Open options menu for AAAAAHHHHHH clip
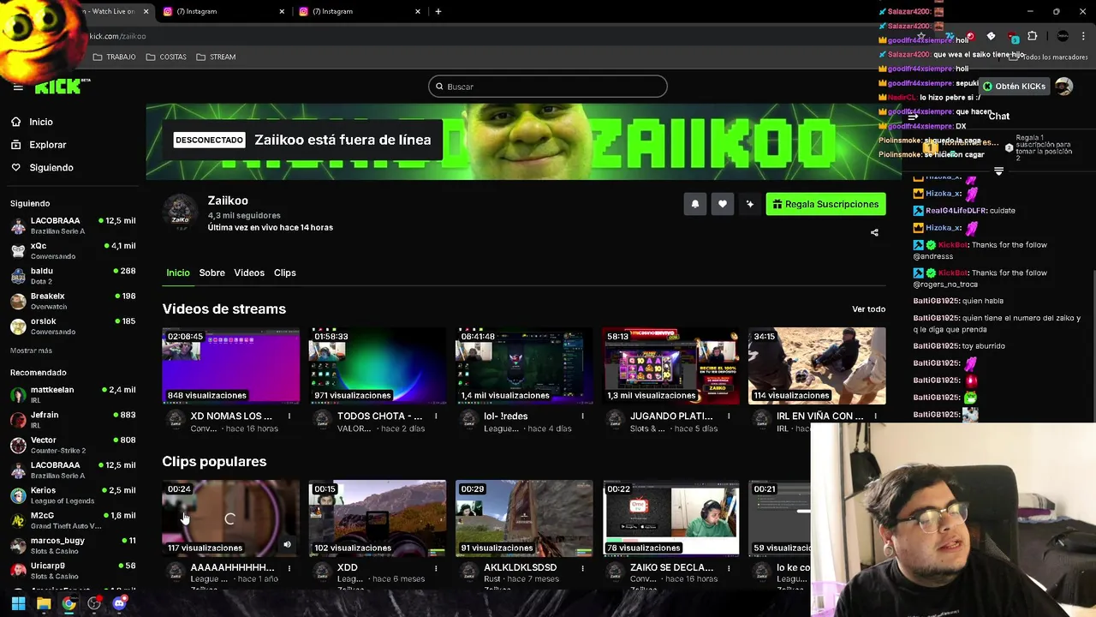 (x=289, y=568)
